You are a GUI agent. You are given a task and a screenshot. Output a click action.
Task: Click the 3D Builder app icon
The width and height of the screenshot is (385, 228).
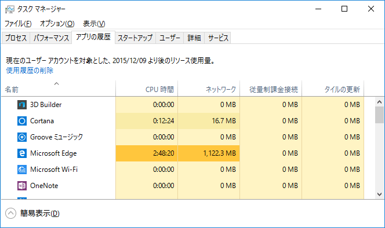pos(22,105)
